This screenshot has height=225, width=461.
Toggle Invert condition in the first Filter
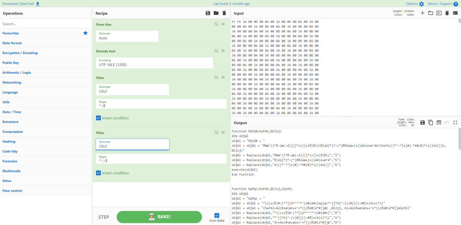click(99, 118)
